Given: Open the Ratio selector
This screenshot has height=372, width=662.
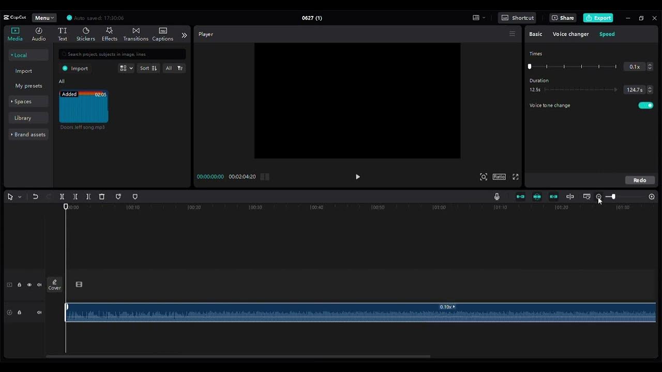Looking at the screenshot, I should [499, 177].
